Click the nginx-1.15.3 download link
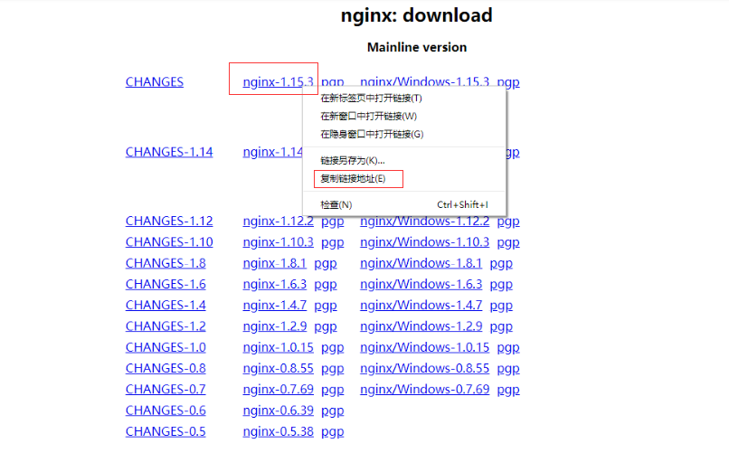The image size is (729, 453). [278, 81]
